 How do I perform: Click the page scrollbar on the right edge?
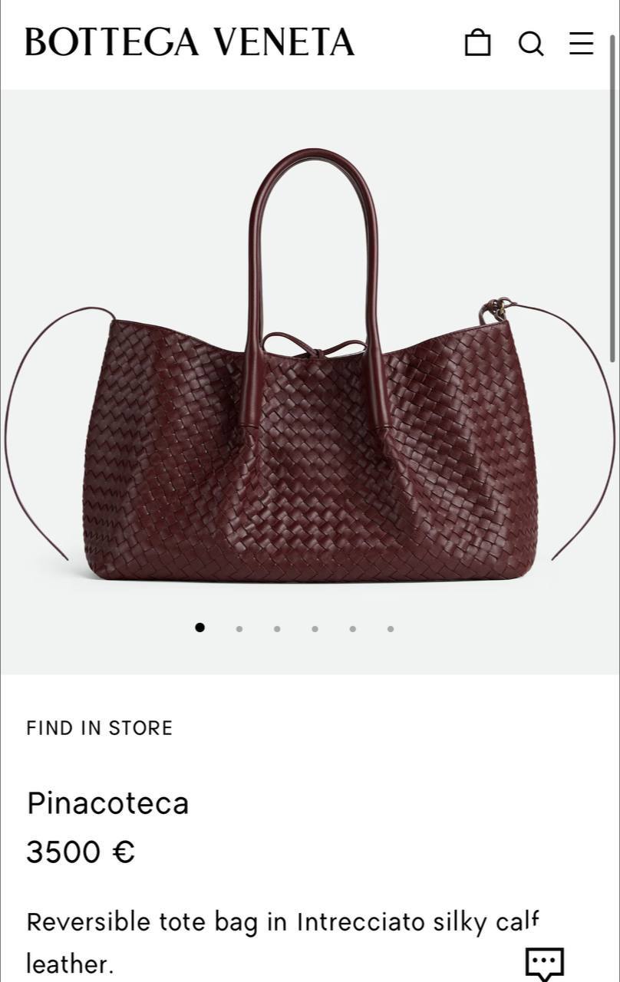pos(612,192)
